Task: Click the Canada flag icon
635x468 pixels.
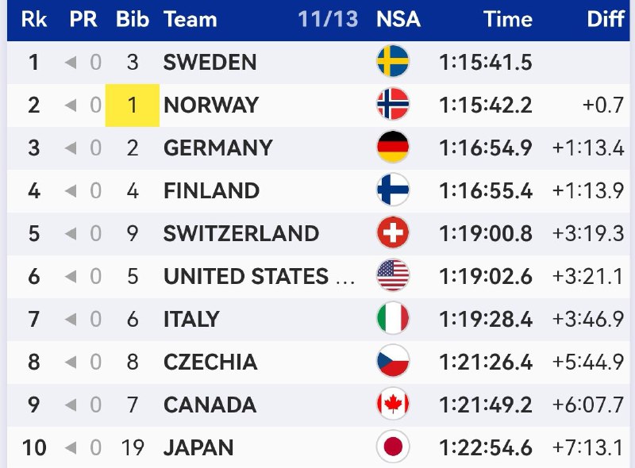Action: (x=393, y=404)
